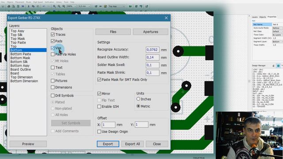Click the Copy icon in the toolbar
This screenshot has width=283, height=159.
tap(33, 6)
